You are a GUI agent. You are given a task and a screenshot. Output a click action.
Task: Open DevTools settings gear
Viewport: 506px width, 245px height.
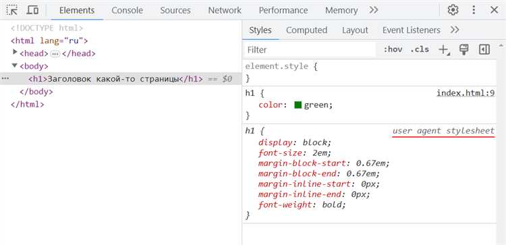(x=453, y=10)
